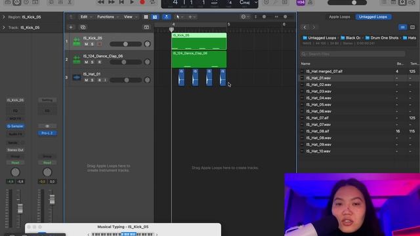The height and width of the screenshot is (236, 420).
Task: Open the Smart Controls icon
Action: tap(51, 2)
